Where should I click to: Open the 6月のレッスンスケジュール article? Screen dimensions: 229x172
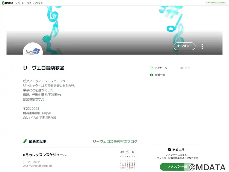(45, 155)
